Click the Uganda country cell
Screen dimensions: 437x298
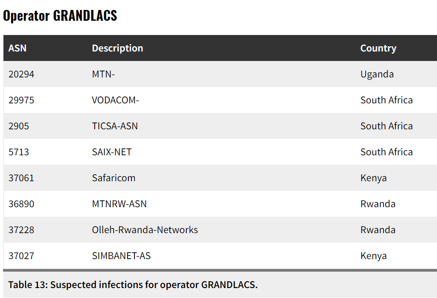point(377,74)
